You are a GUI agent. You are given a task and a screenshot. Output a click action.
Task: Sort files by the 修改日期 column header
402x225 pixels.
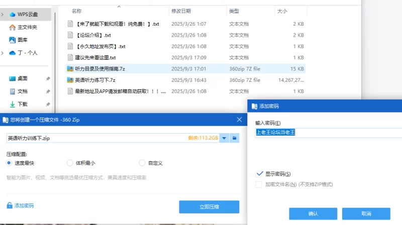[x=181, y=11]
